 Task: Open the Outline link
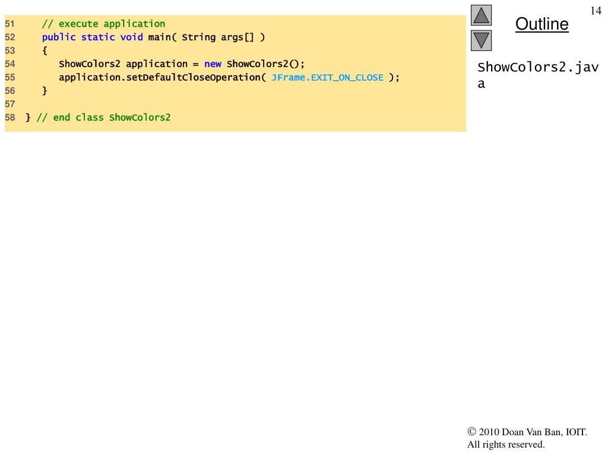[541, 24]
